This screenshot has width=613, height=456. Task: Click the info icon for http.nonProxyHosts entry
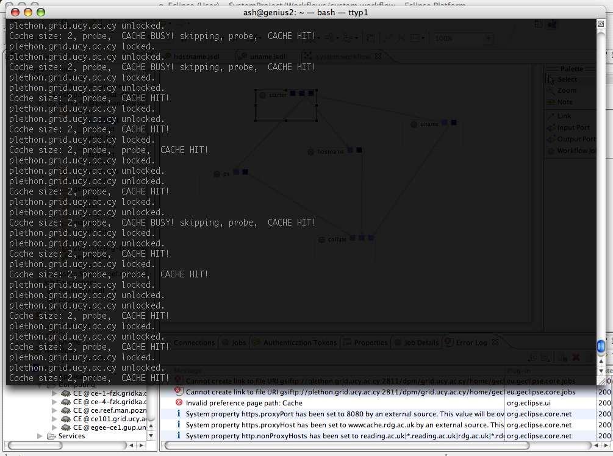point(179,435)
